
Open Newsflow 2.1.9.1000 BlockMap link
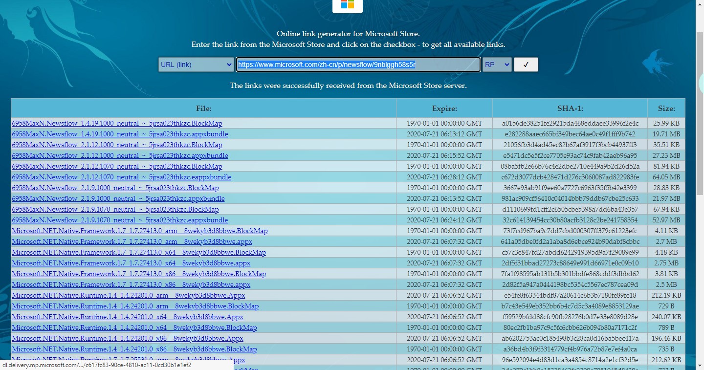coord(115,188)
